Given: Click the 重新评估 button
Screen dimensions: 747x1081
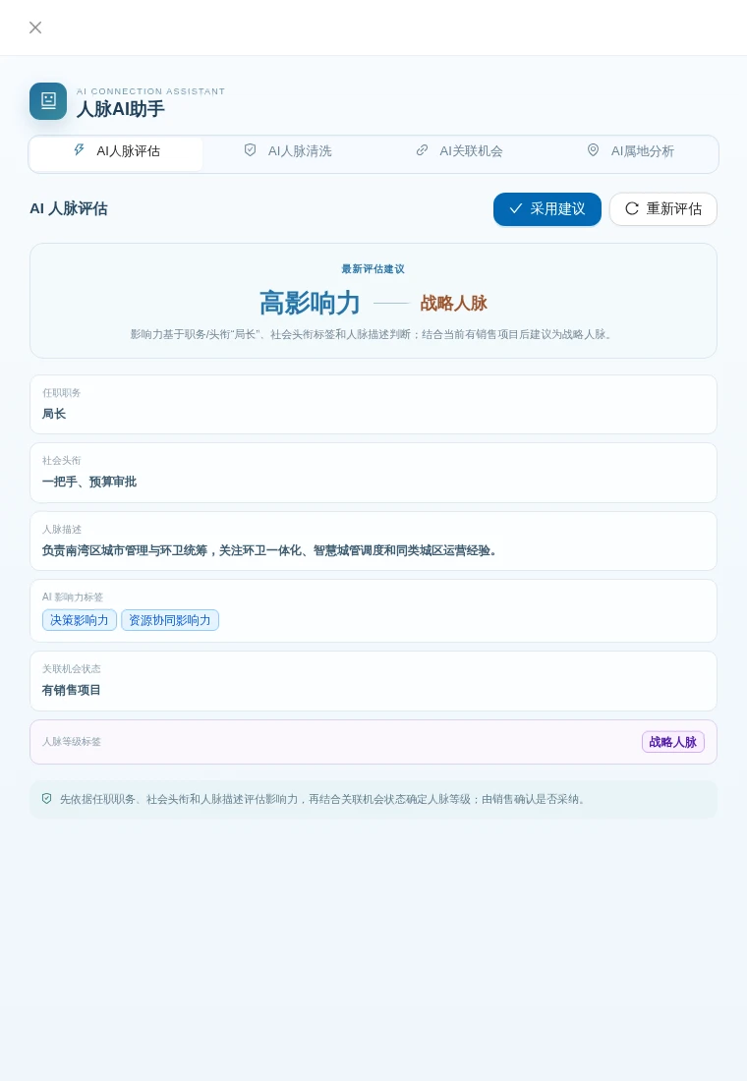Looking at the screenshot, I should [x=662, y=209].
